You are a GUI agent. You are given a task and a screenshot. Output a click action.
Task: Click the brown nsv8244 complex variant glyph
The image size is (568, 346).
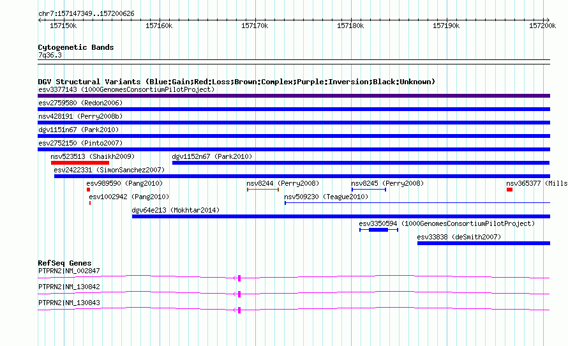[263, 190]
